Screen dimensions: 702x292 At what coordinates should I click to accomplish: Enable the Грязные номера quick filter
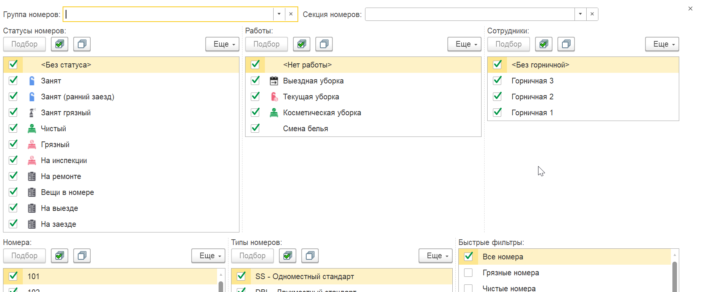[x=469, y=273]
